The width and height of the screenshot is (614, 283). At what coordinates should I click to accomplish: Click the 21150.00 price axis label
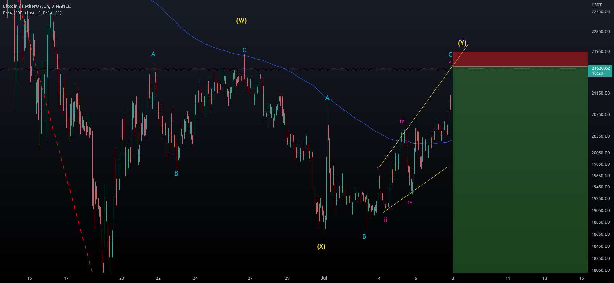coord(600,93)
